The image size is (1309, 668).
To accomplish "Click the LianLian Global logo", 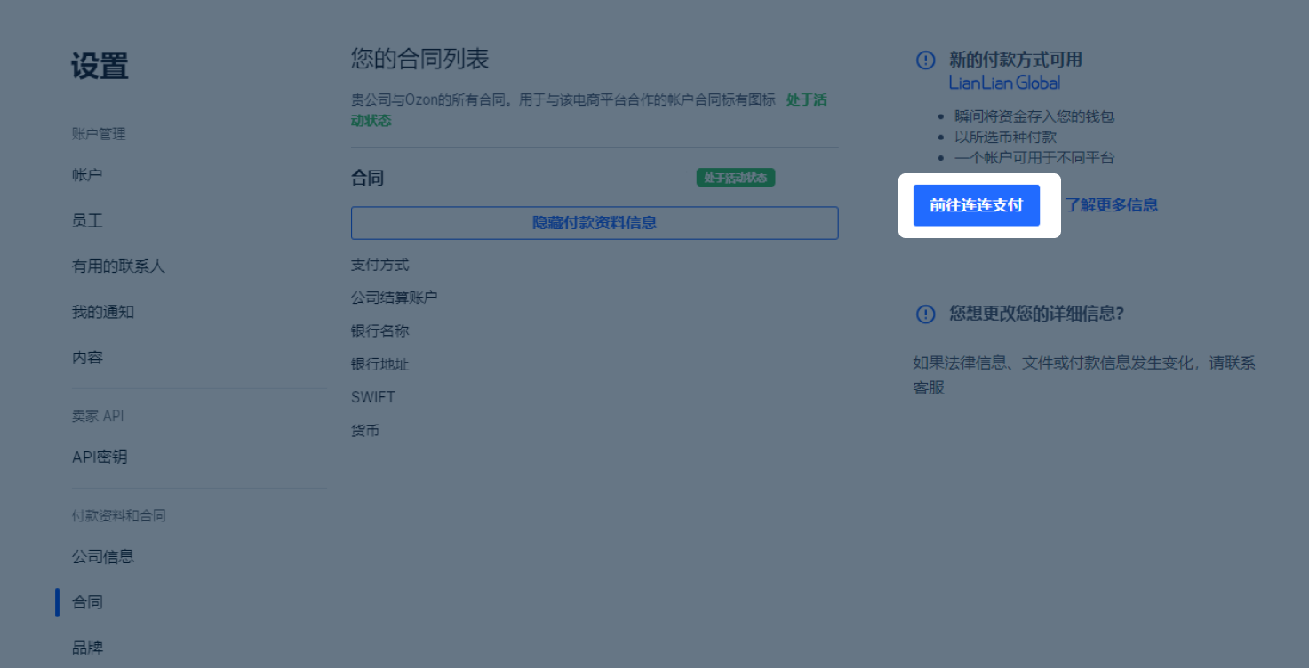I will pos(1004,82).
